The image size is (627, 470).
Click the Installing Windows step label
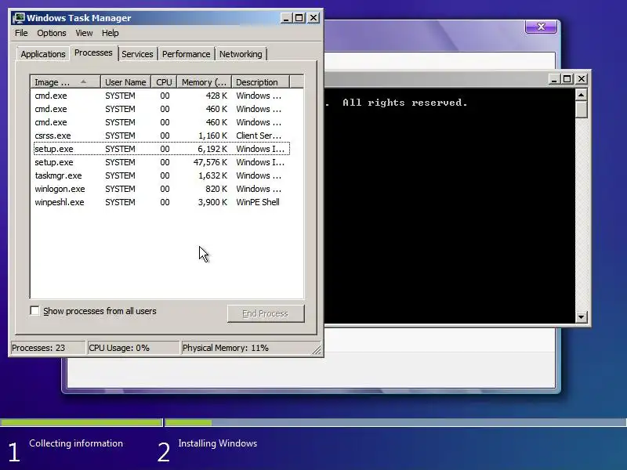218,443
